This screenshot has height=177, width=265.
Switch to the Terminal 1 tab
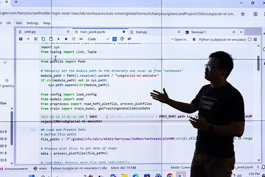pos(198,32)
